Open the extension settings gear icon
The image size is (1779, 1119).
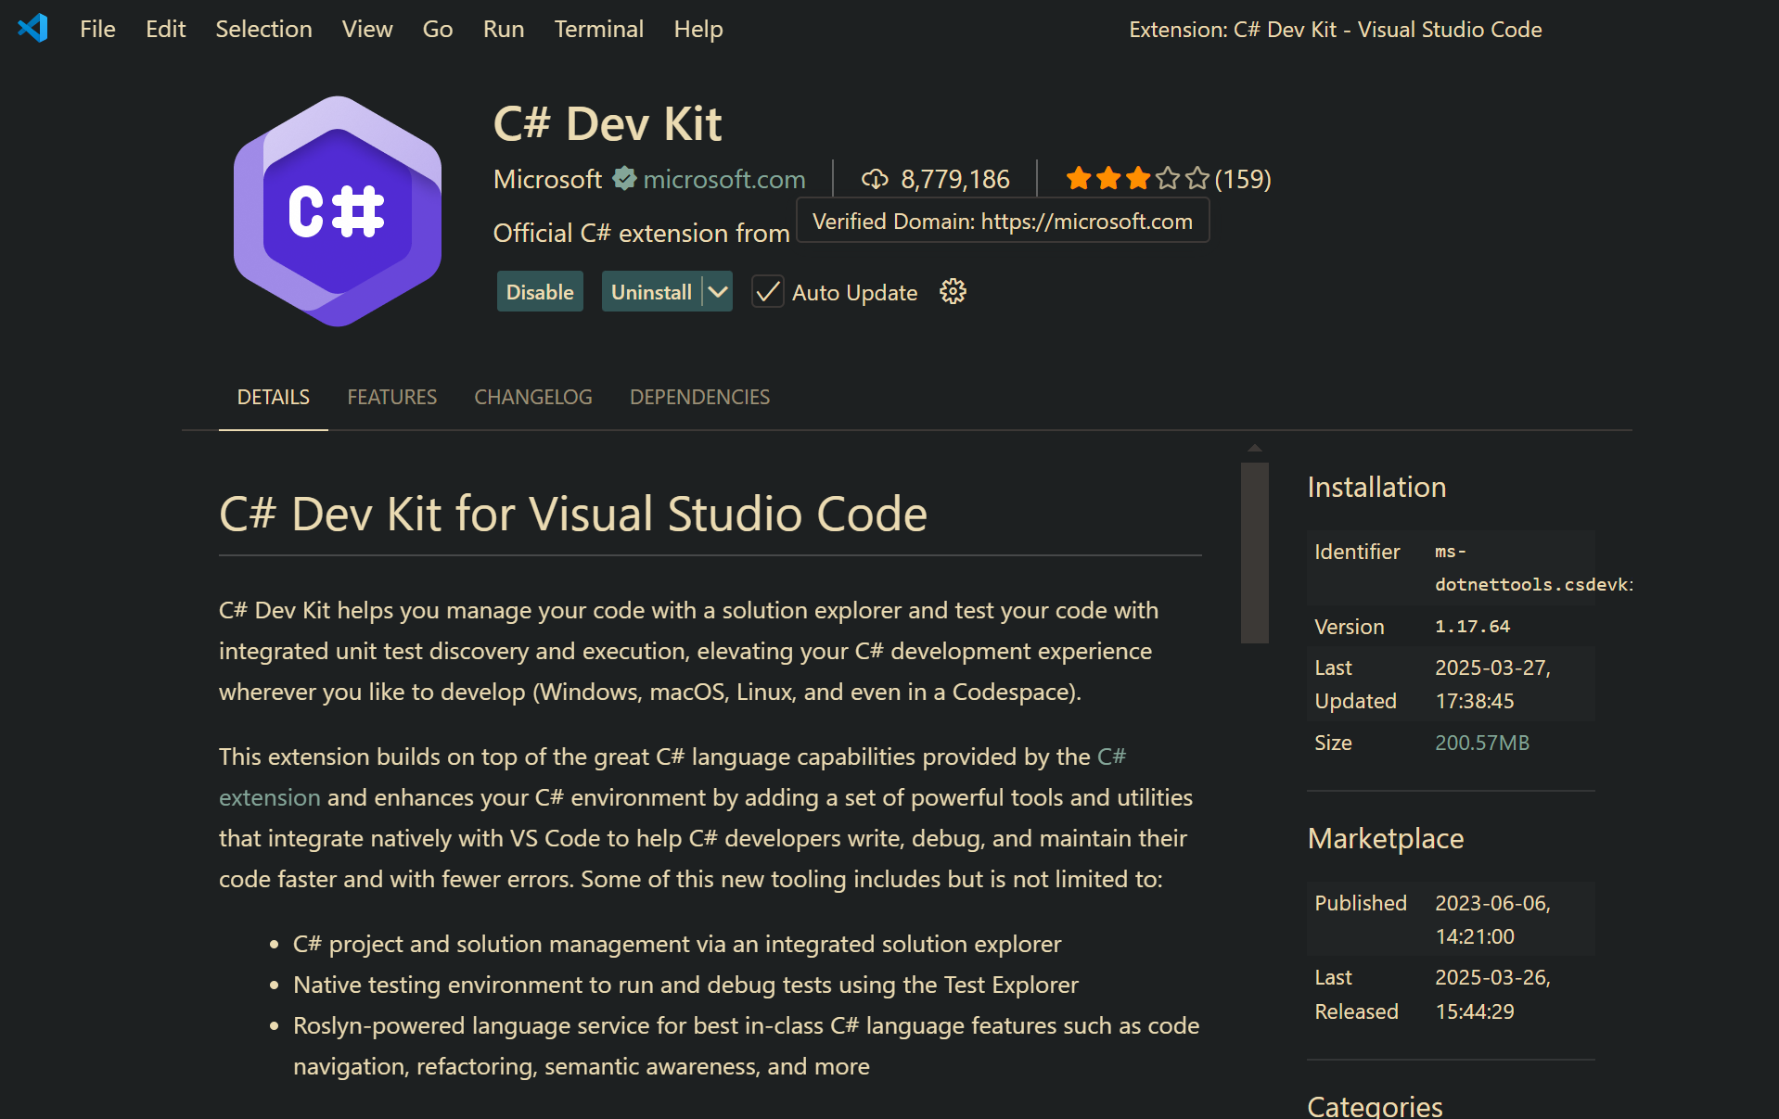953,292
